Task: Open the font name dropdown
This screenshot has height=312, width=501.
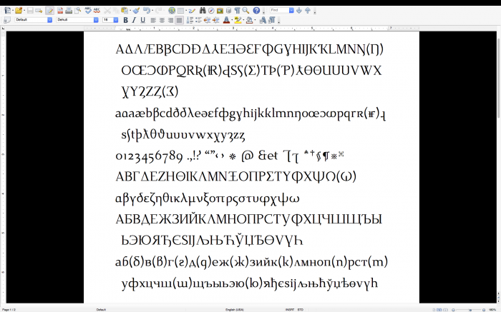Action: 77,20
